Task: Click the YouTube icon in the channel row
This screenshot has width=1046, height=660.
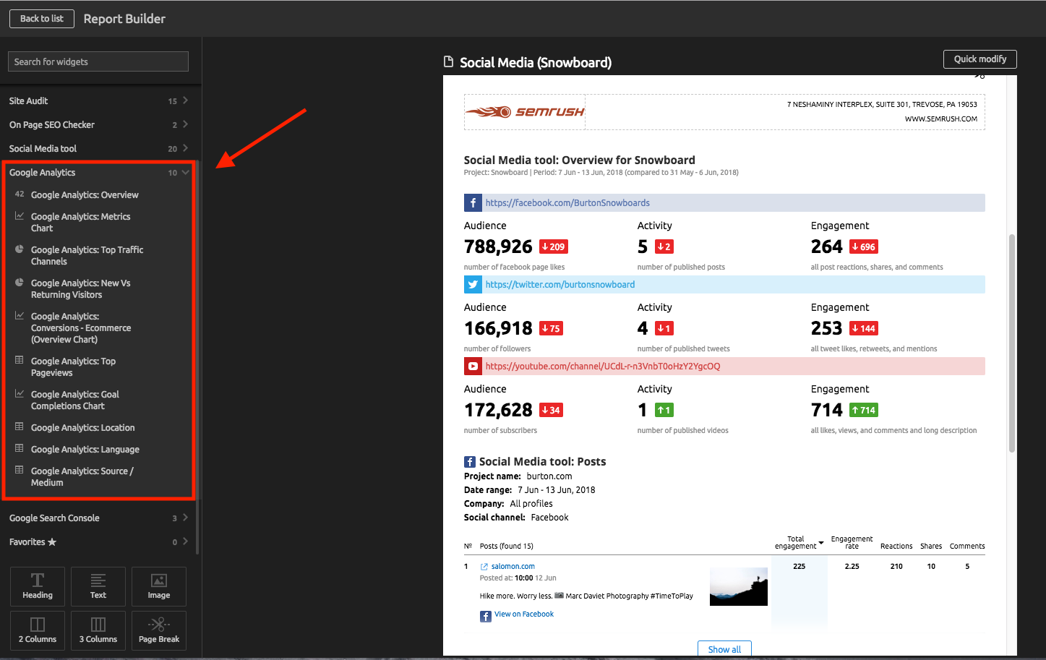Action: (473, 367)
